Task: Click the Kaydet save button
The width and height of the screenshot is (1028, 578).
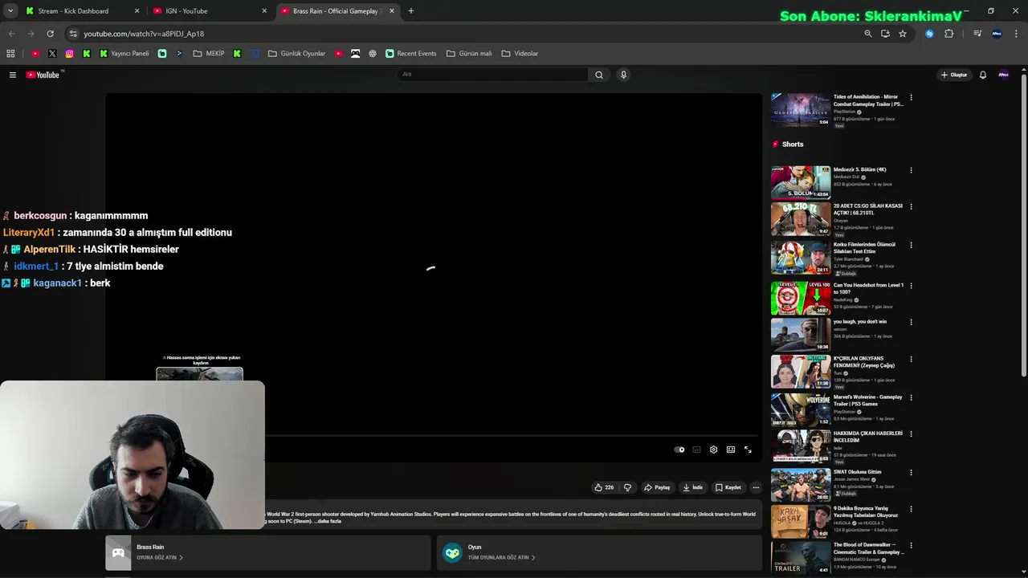Action: (x=728, y=487)
